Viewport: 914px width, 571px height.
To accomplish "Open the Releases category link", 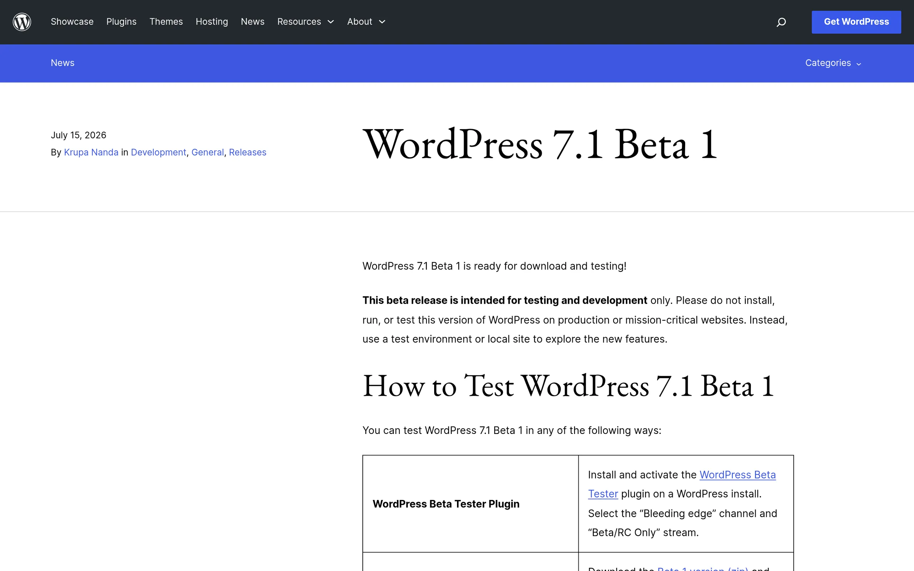I will (247, 152).
